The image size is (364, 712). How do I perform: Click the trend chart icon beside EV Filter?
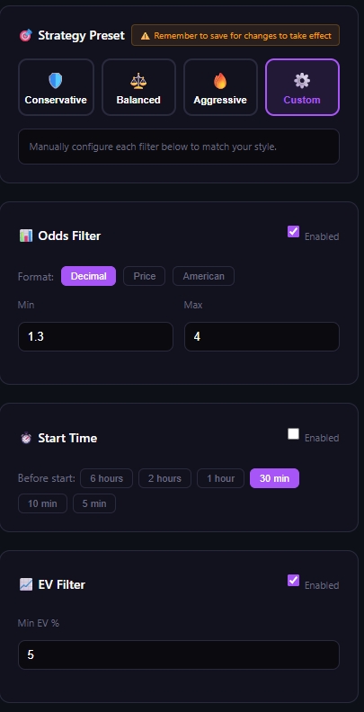coord(26,584)
